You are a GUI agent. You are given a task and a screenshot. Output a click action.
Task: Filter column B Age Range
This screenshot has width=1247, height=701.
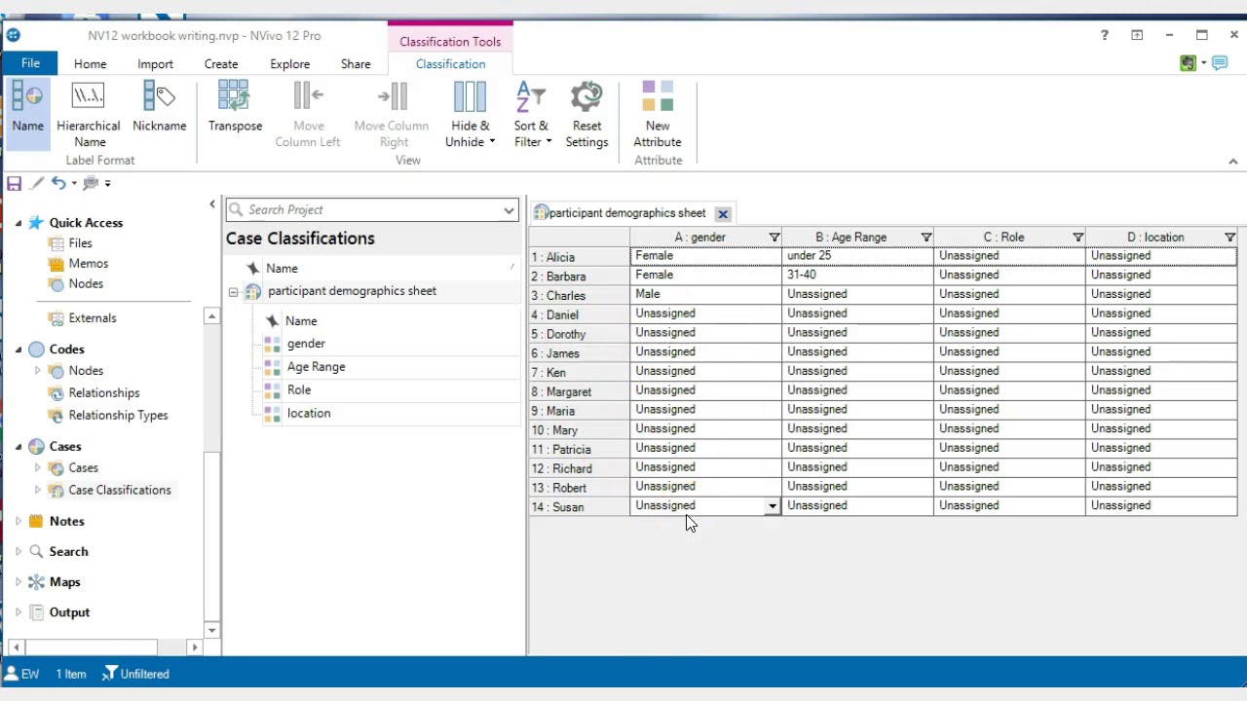tap(926, 238)
